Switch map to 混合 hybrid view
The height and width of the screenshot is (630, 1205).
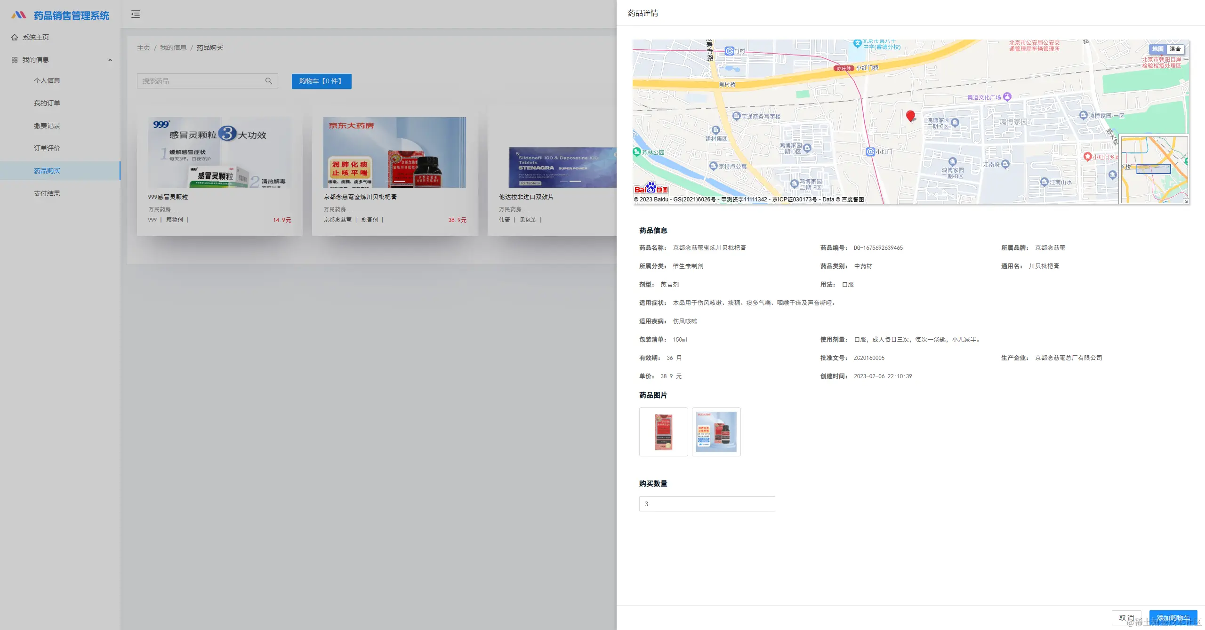tap(1175, 49)
